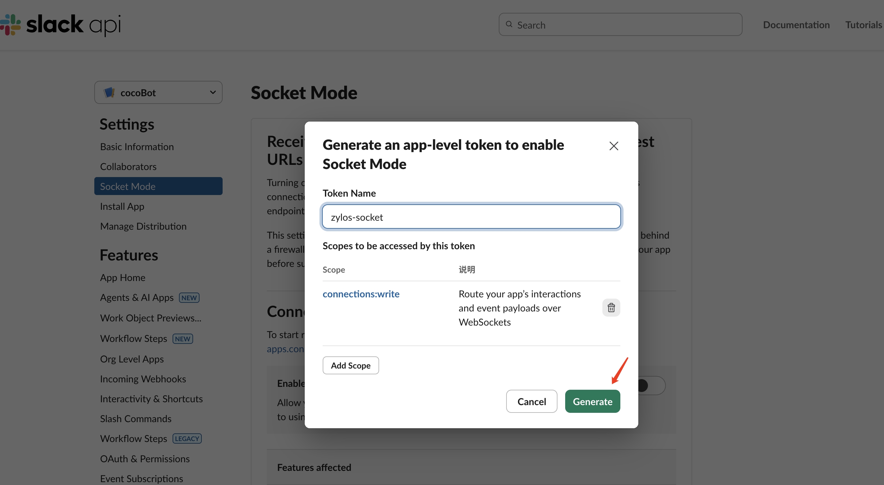The height and width of the screenshot is (485, 884).
Task: Click the zylos-socket token name field
Action: pyautogui.click(x=471, y=217)
